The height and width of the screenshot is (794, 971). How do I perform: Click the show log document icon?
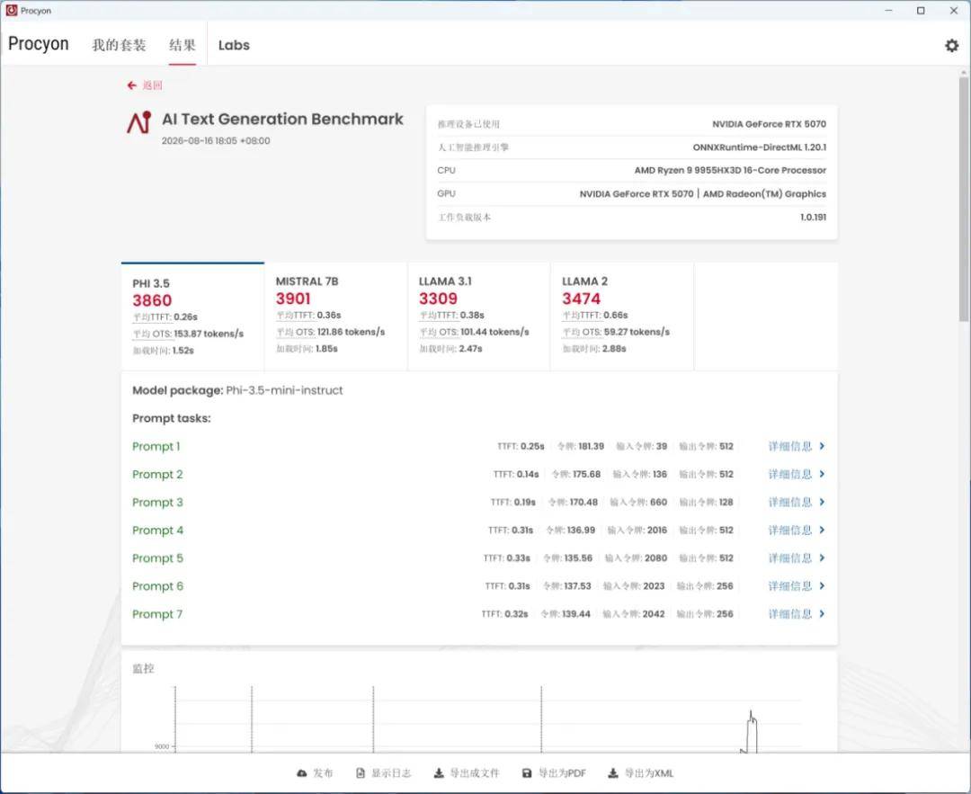pyautogui.click(x=361, y=773)
